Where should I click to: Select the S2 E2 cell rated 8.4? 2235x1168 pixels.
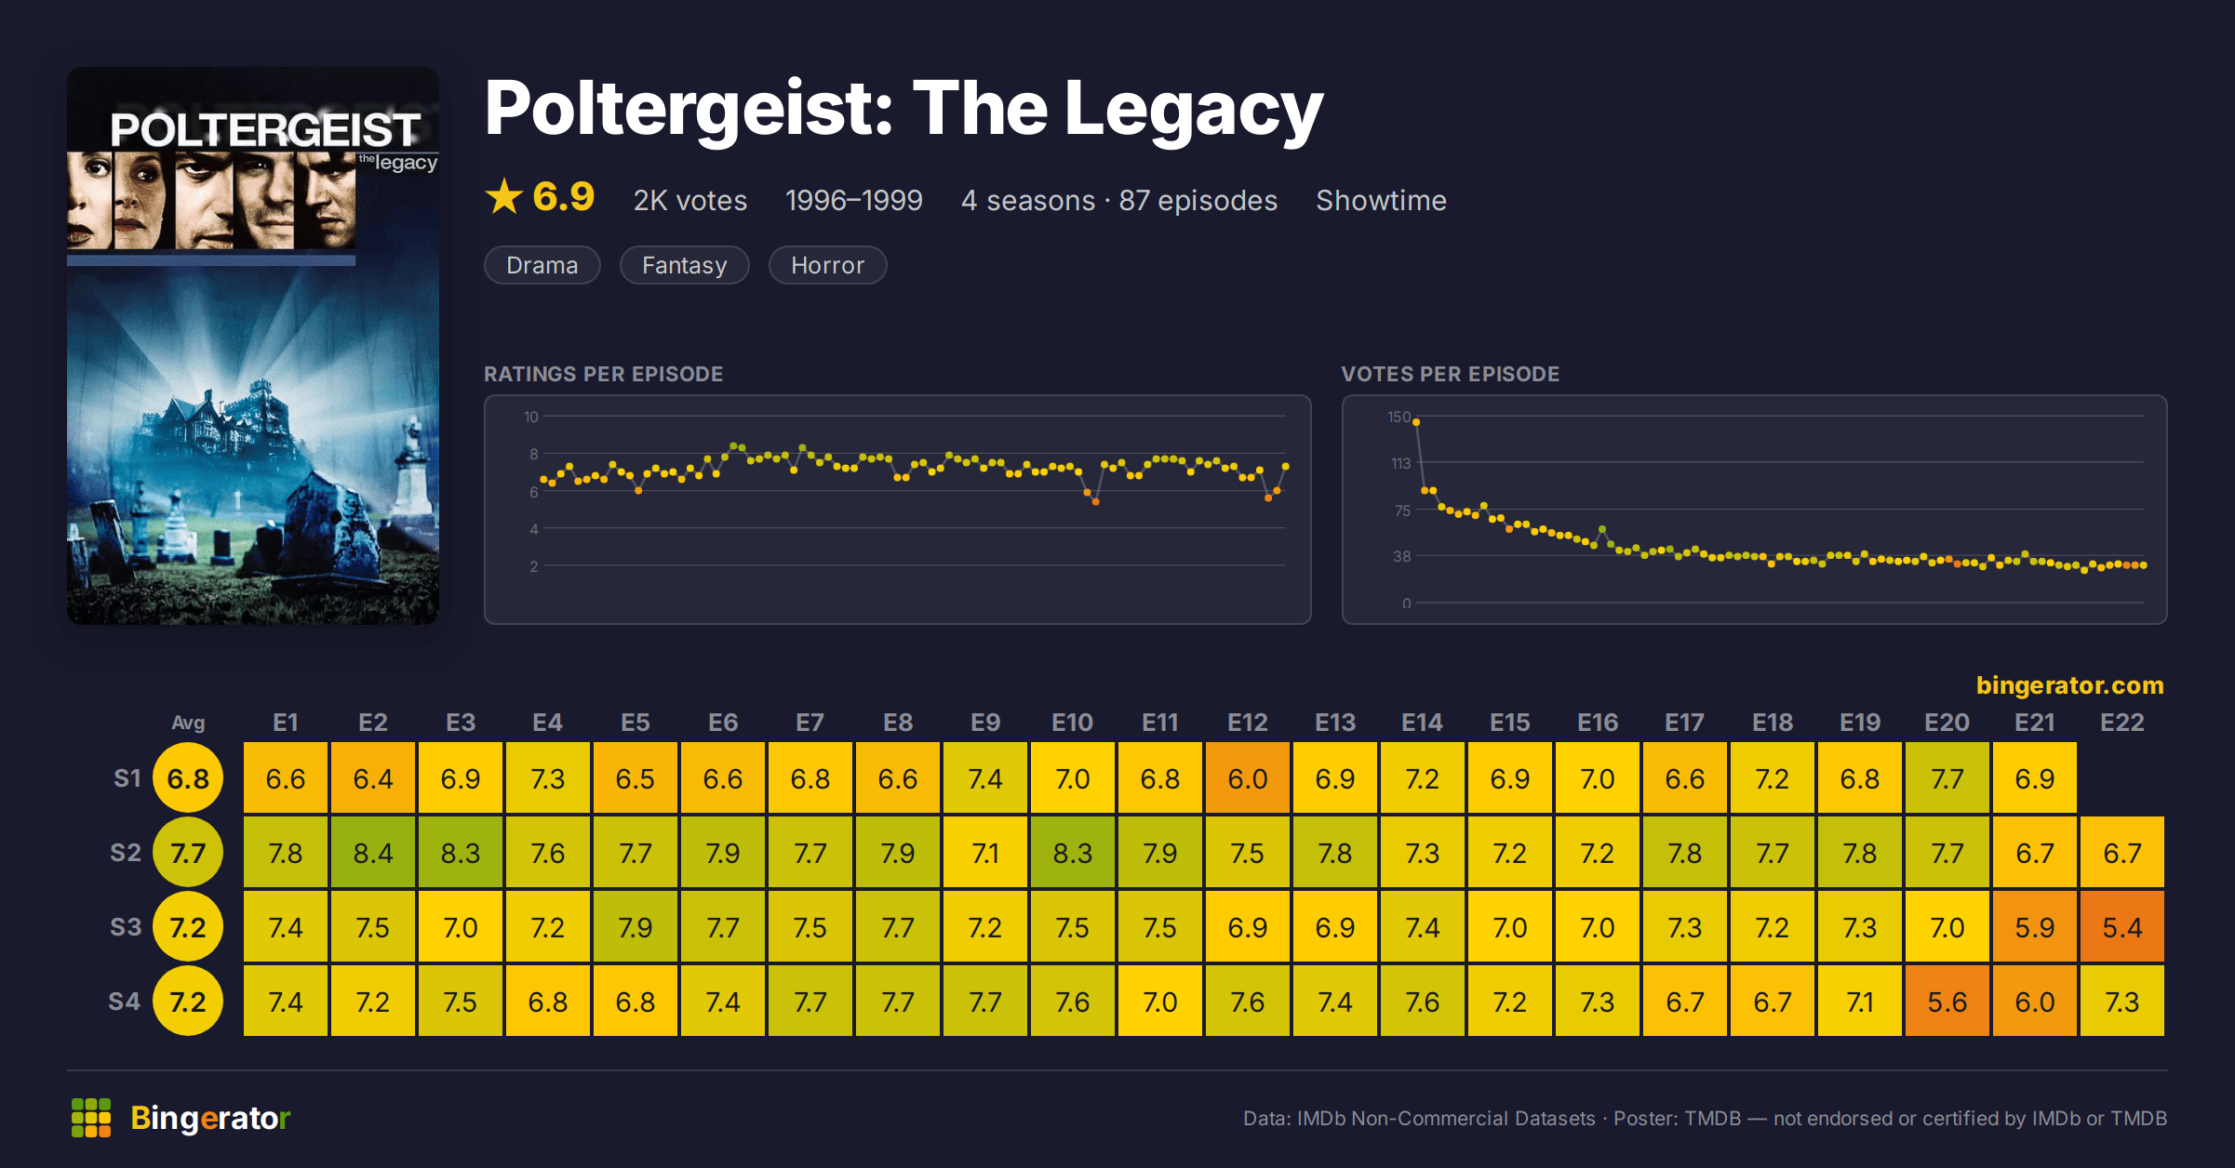tap(373, 853)
